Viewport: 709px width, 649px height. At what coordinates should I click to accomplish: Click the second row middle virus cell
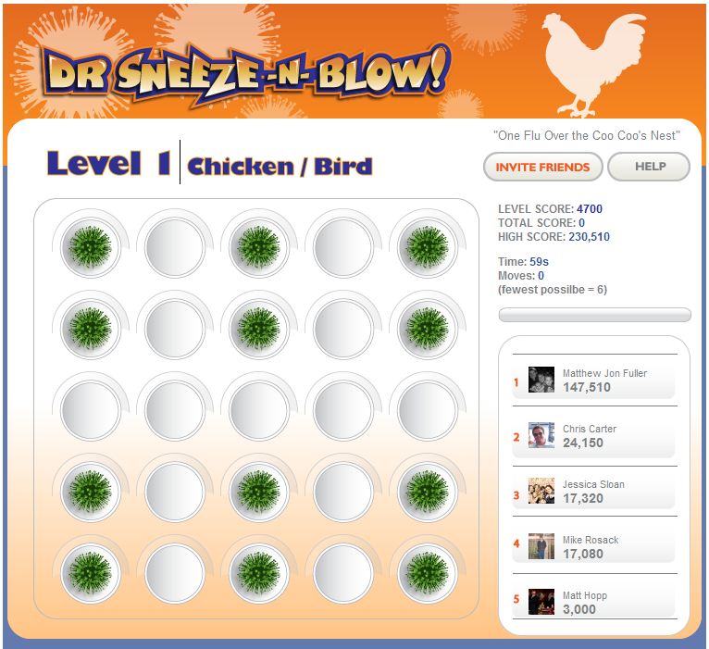pyautogui.click(x=258, y=329)
